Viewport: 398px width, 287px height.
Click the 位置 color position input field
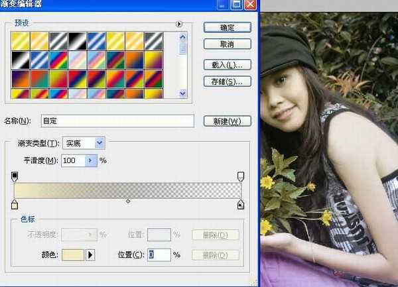[159, 255]
